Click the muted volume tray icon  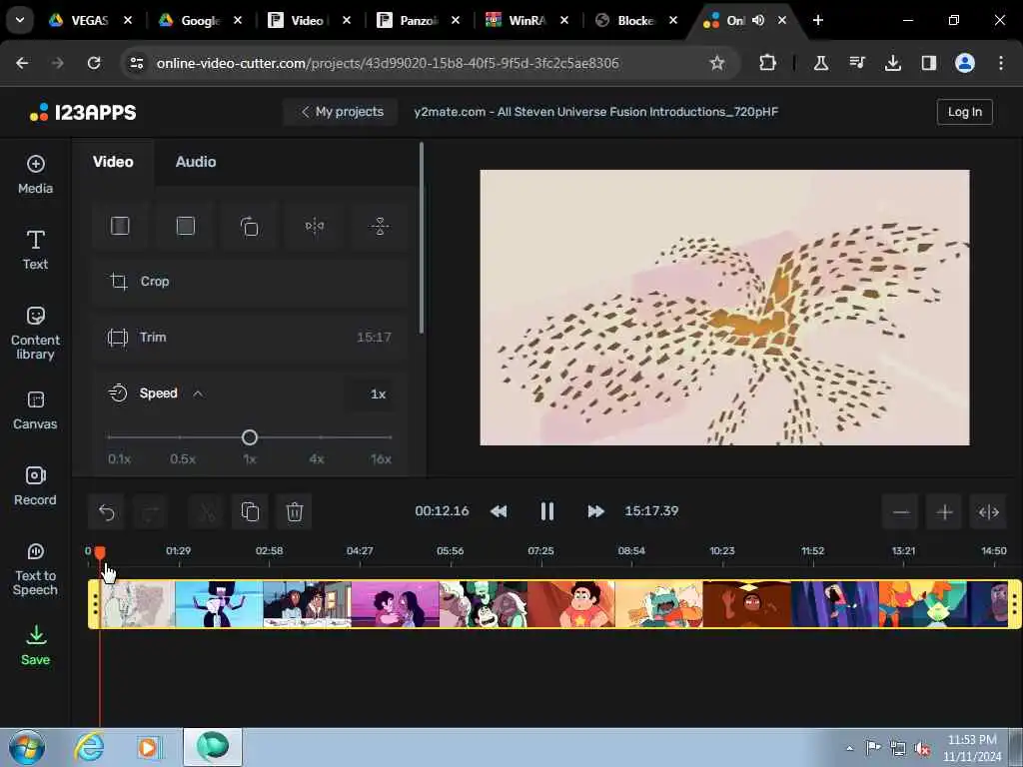tap(922, 748)
